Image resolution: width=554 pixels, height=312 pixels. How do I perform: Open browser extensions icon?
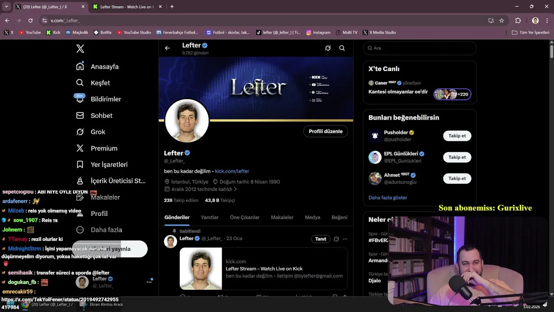pyautogui.click(x=518, y=20)
